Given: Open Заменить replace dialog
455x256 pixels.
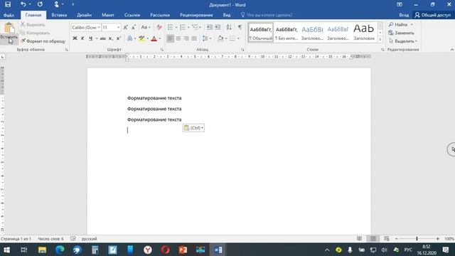Looking at the screenshot, I should coord(401,33).
